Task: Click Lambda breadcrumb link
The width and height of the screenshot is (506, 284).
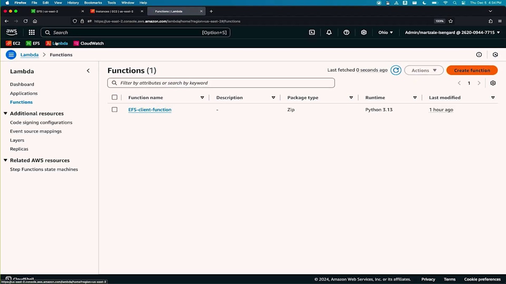Action: pyautogui.click(x=30, y=55)
